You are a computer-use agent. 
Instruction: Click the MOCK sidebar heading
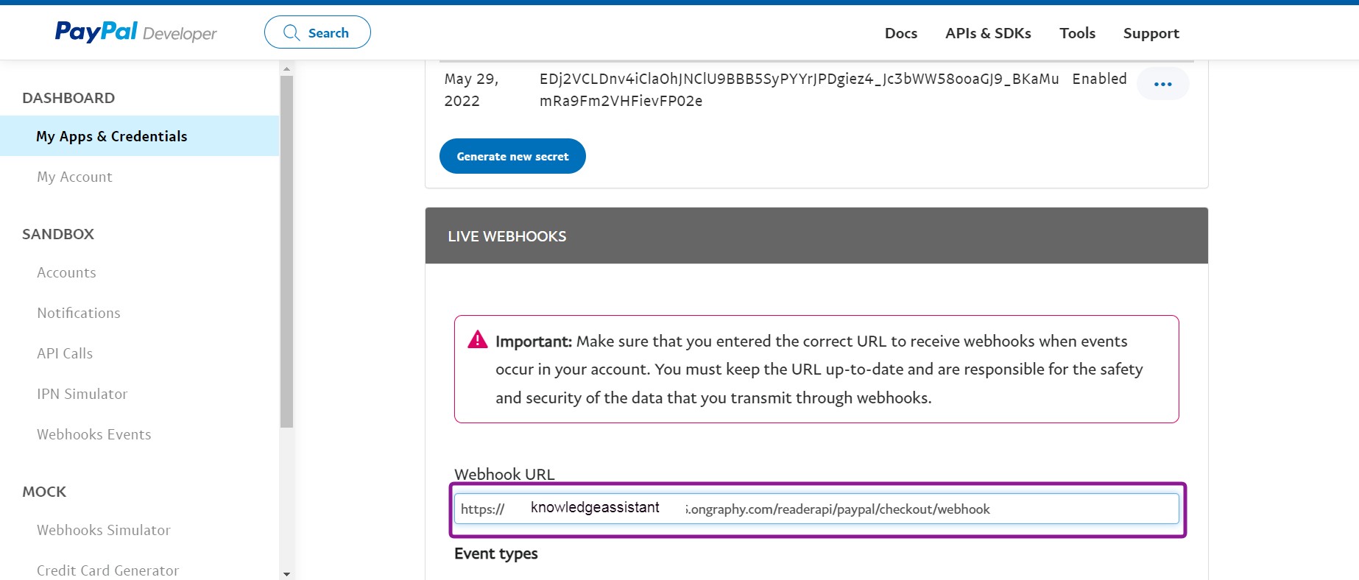coord(44,492)
